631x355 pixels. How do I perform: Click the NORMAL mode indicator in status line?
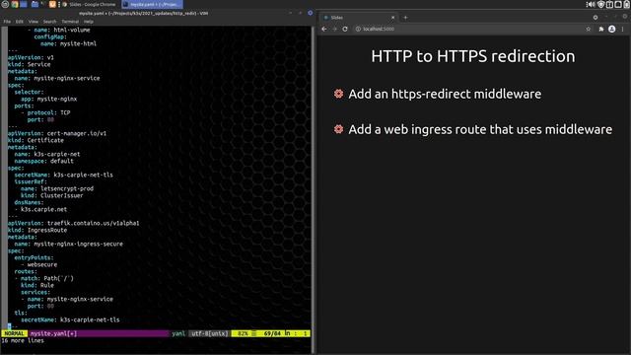click(14, 333)
